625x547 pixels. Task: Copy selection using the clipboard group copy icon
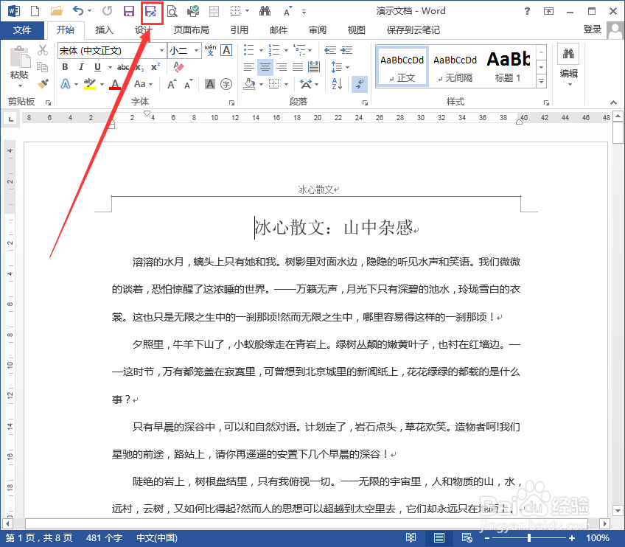[x=42, y=67]
